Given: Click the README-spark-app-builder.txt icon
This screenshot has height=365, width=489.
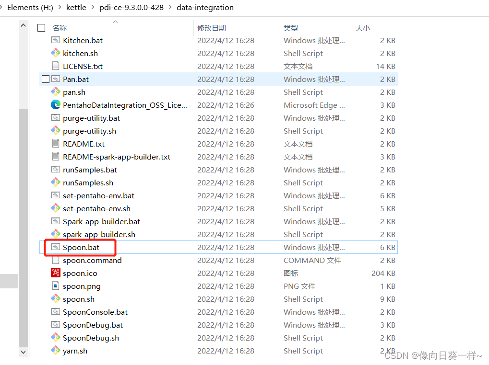Looking at the screenshot, I should 56,157.
